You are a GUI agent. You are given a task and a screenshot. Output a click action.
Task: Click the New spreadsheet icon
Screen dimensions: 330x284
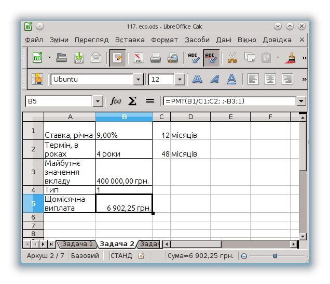tap(37, 58)
